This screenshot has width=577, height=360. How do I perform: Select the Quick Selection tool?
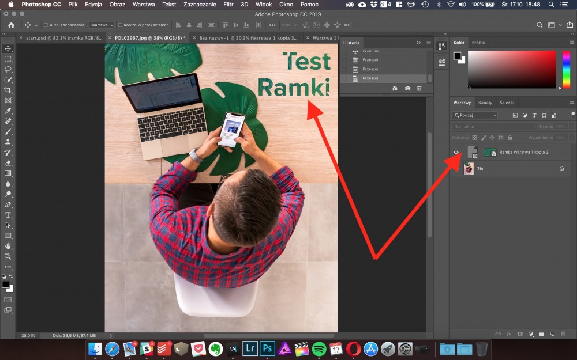[x=8, y=79]
